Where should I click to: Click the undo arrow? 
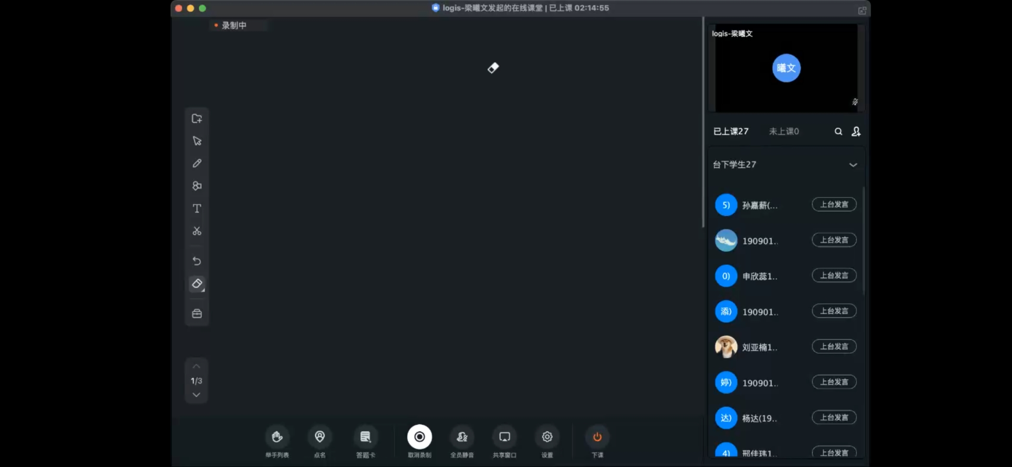pos(197,261)
